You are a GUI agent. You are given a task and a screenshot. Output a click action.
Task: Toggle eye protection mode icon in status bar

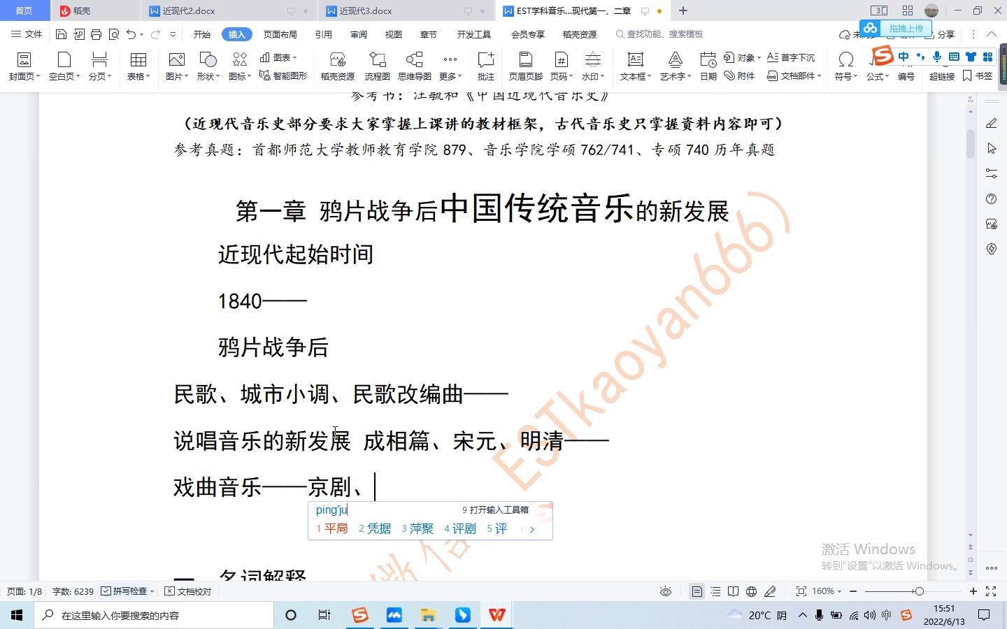pos(666,591)
